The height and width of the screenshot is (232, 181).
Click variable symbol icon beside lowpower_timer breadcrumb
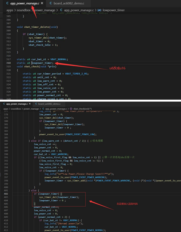tap(100, 10)
